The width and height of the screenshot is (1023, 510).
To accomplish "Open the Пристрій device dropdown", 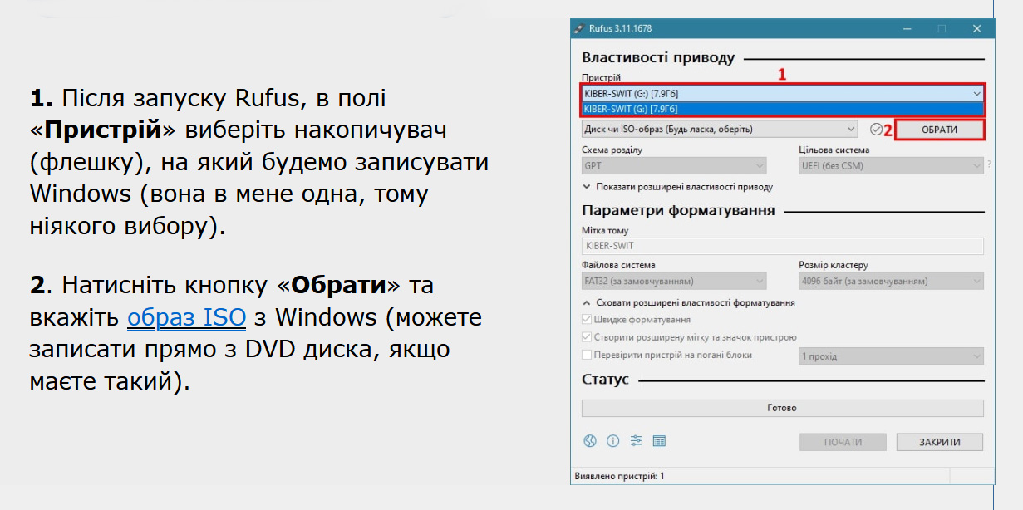I will click(782, 94).
